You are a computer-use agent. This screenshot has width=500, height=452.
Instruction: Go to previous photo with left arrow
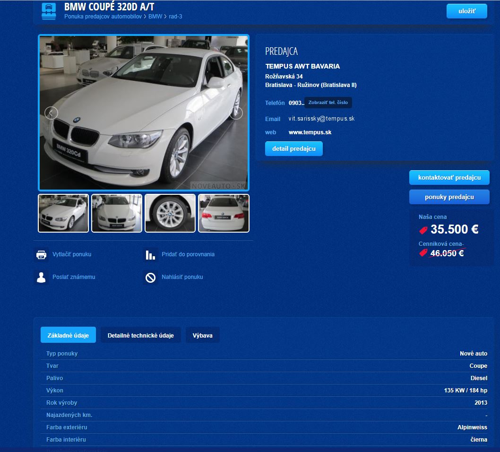tap(52, 113)
